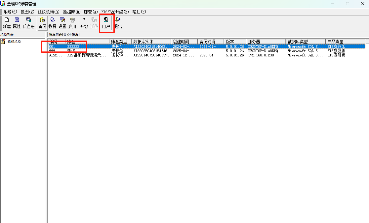Start a backup with the 备份 icon
Screen dimensions: 369x223
[42, 23]
